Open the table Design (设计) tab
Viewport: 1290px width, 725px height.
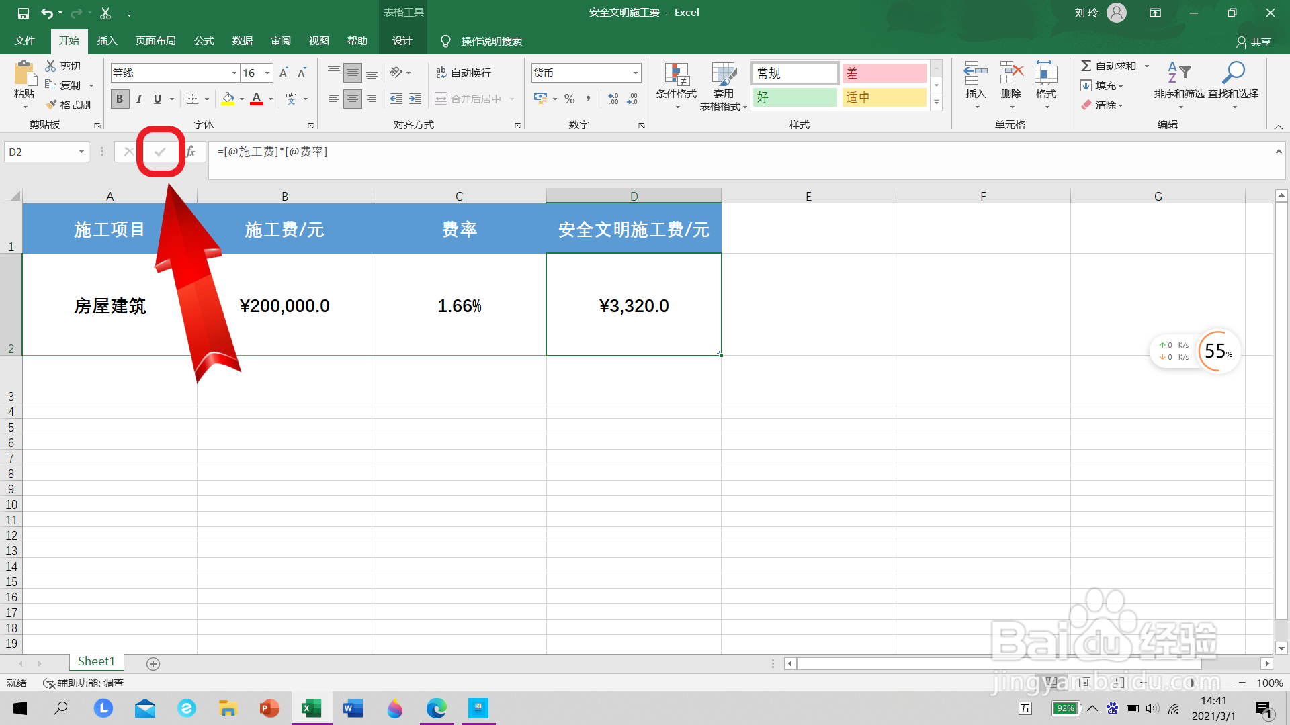(402, 41)
